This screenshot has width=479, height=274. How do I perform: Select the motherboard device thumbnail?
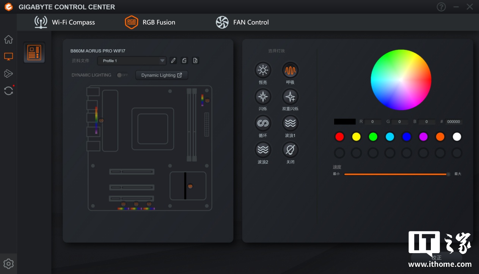coord(34,52)
